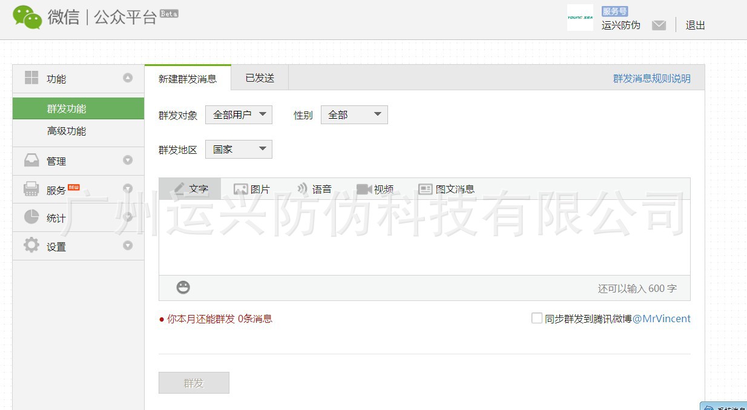Select the 文字 text message tab
747x410 pixels.
[190, 189]
